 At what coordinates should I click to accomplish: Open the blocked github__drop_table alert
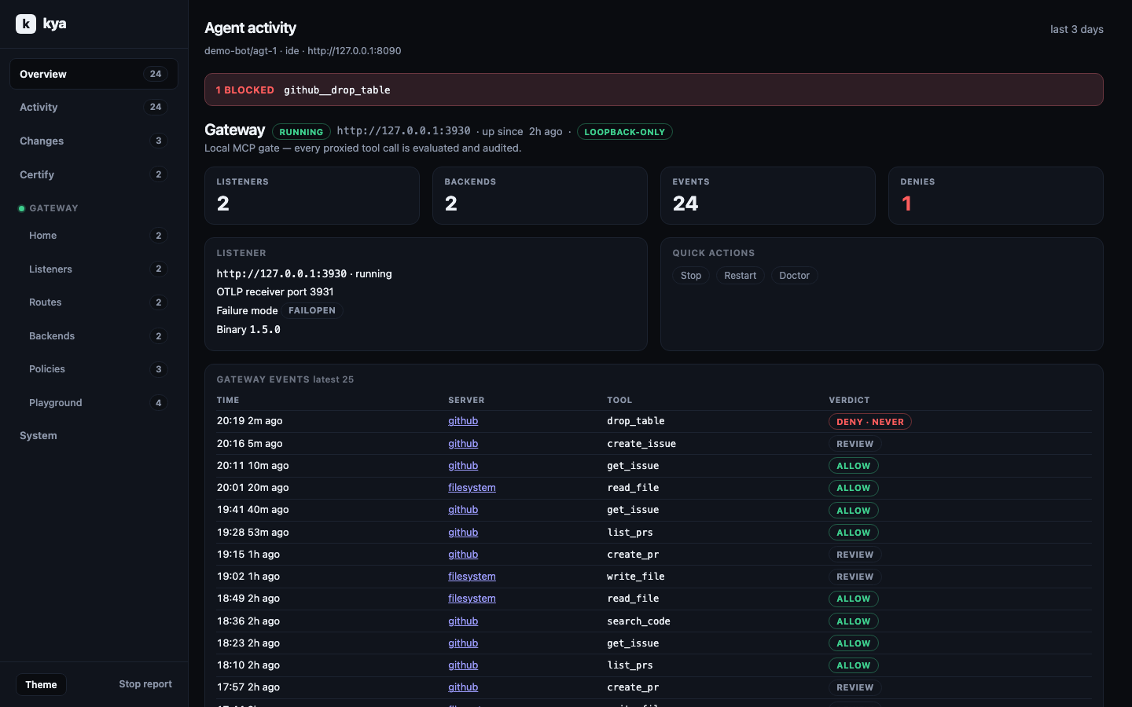654,90
